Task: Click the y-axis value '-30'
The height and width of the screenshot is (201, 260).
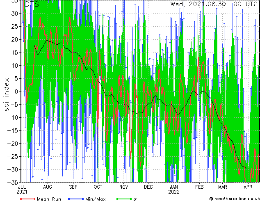Action: click(13, 169)
